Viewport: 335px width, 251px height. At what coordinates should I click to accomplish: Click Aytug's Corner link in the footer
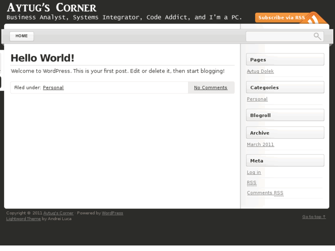(59, 213)
